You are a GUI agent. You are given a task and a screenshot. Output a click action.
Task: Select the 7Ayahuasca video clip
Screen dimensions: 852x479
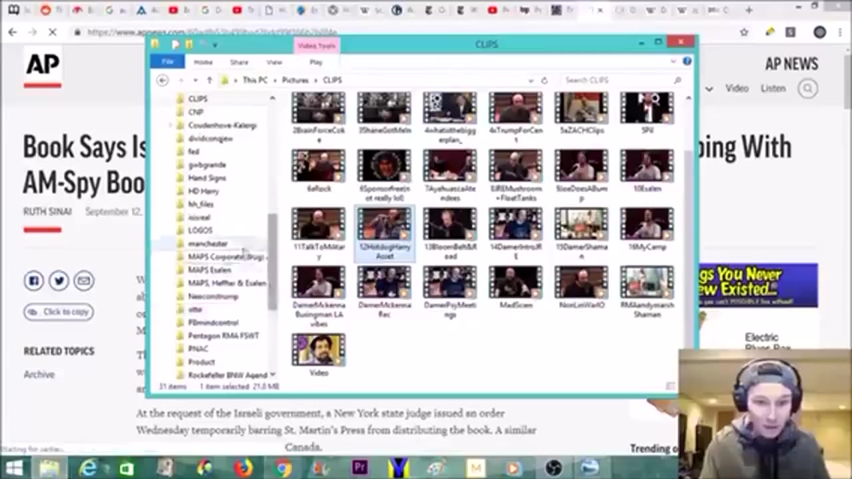(x=449, y=175)
